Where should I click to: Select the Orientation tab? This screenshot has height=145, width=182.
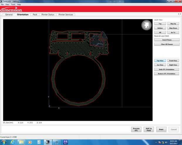point(23,15)
